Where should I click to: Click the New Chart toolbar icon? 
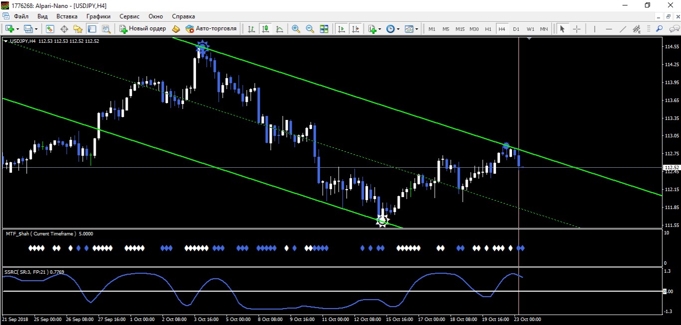tap(9, 29)
